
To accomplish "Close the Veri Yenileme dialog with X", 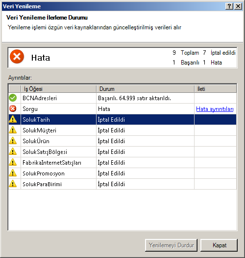I will pos(238,6).
